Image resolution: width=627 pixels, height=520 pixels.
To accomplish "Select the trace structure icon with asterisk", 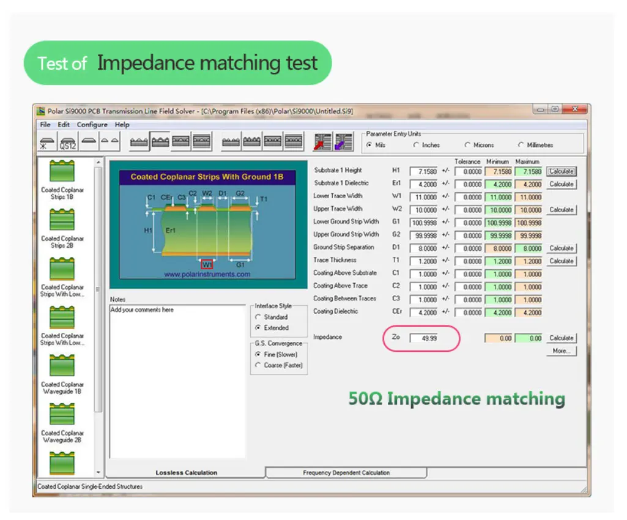I will coord(46,143).
